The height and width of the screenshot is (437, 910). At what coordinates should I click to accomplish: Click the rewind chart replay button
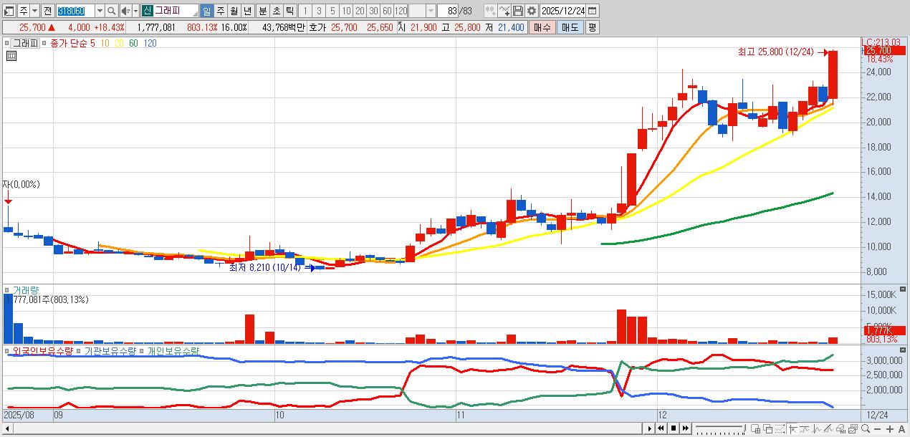661,428
